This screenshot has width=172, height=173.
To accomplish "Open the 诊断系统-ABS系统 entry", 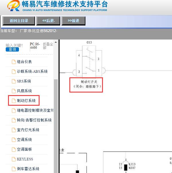I will click(32, 72).
